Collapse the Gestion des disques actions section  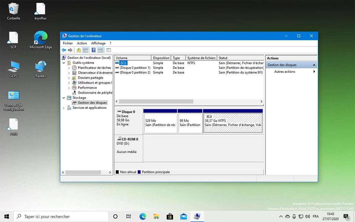click(314, 65)
